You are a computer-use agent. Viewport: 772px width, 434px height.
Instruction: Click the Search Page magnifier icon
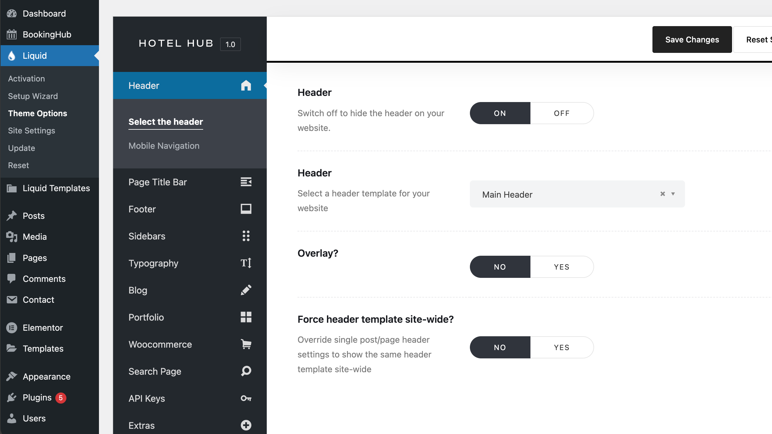[246, 371]
